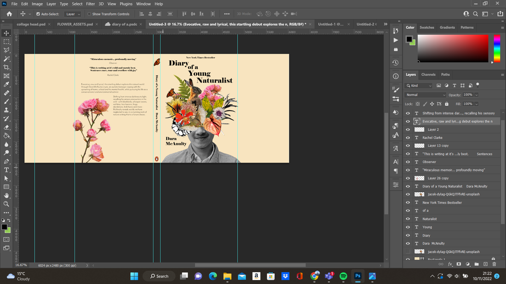The height and width of the screenshot is (284, 506).
Task: Open the Opacity slider dropdown arrow
Action: point(476,95)
